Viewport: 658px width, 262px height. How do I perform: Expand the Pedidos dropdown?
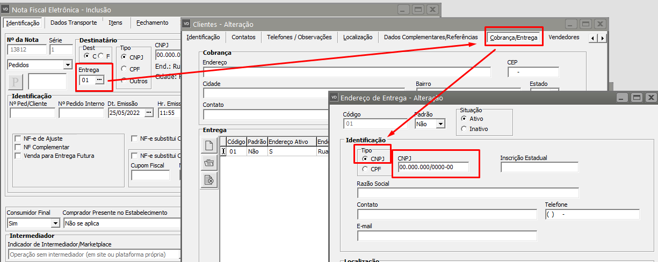[67, 65]
